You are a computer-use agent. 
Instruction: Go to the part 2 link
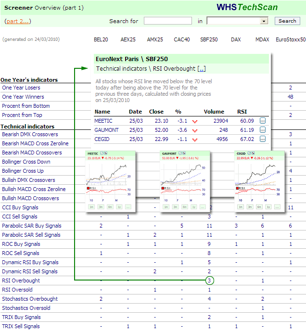pyautogui.click(x=17, y=21)
